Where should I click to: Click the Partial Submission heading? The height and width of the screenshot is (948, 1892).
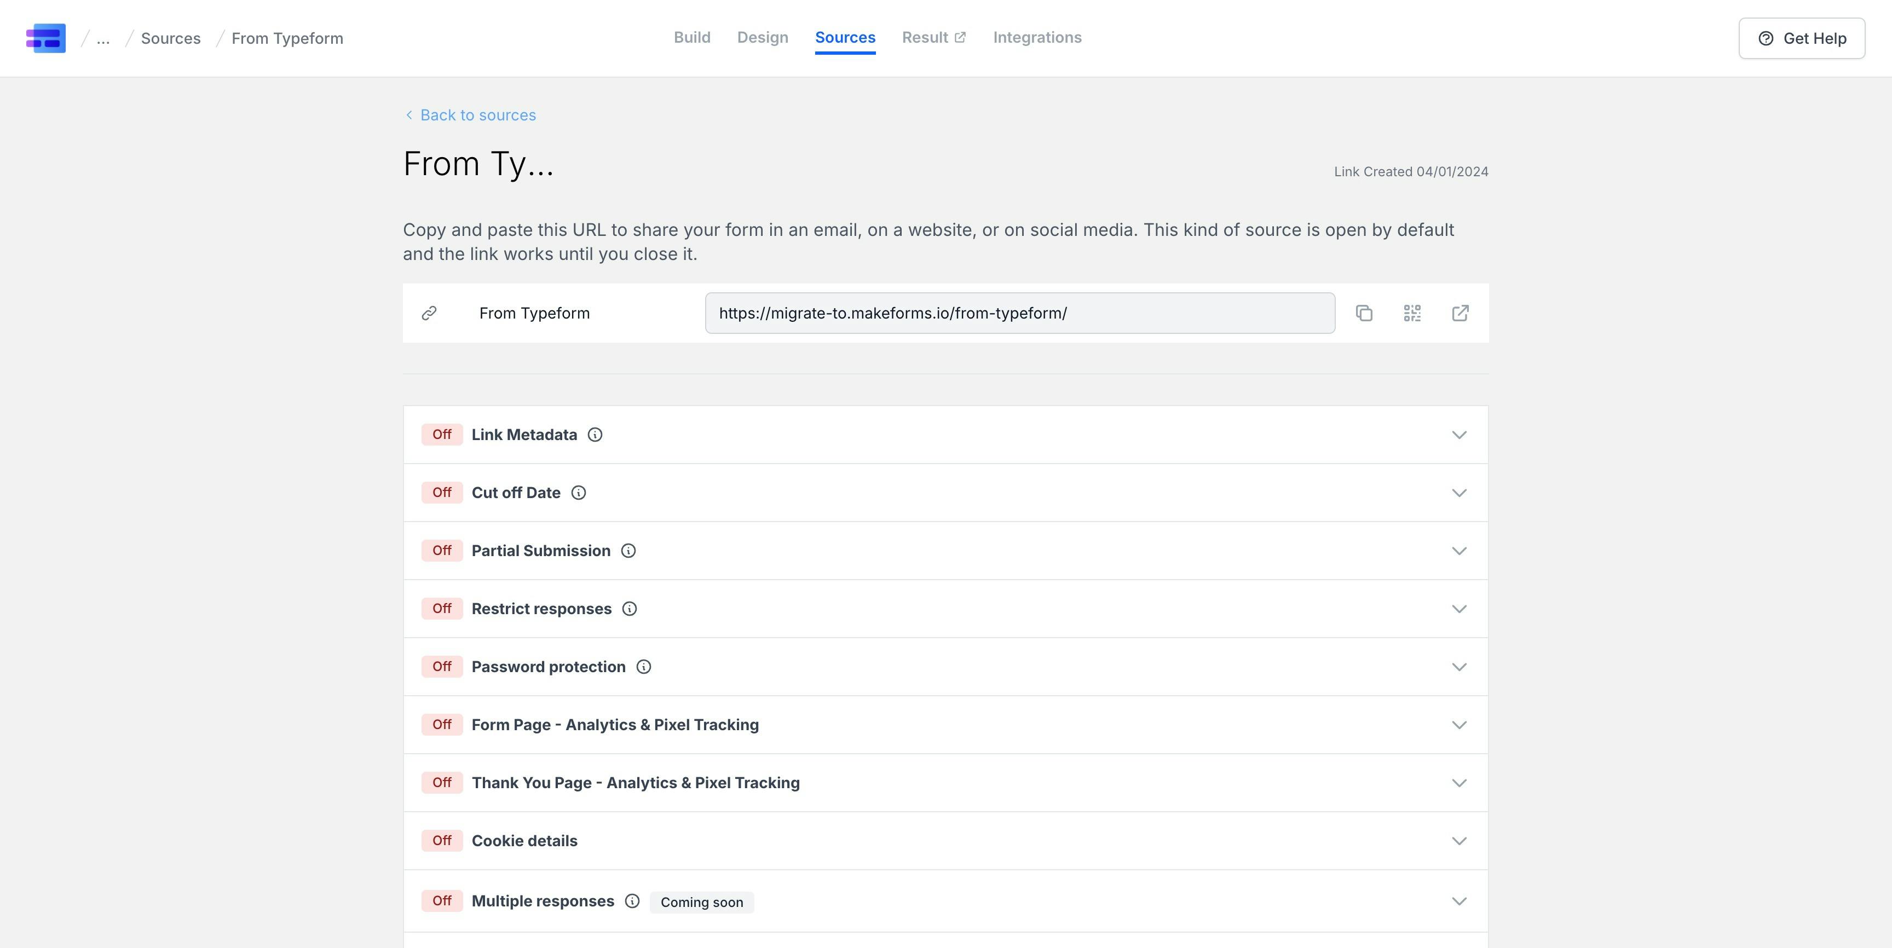coord(540,551)
